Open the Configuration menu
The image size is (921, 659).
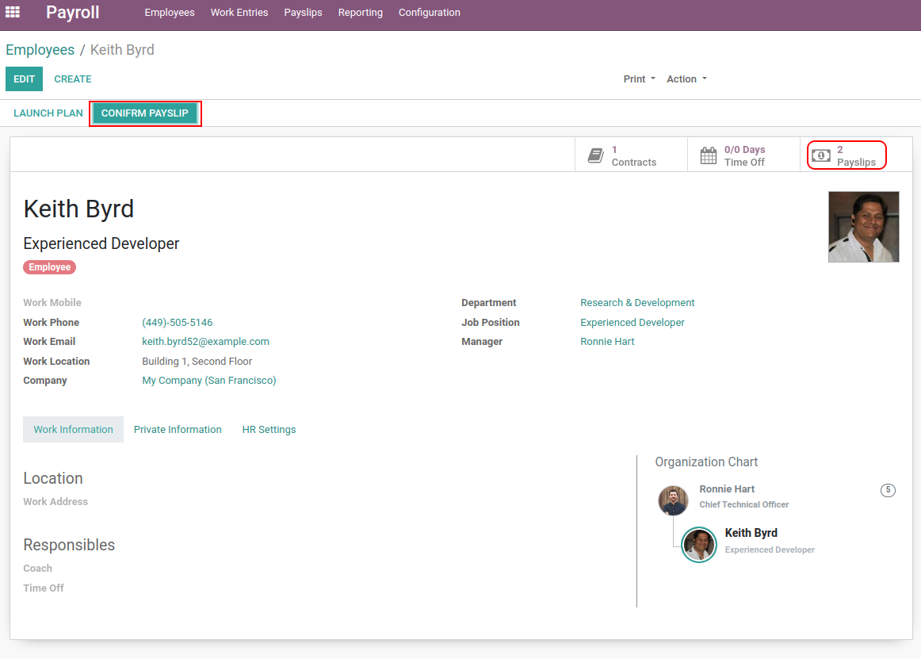point(429,13)
